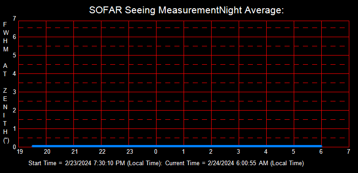The width and height of the screenshot is (358, 173).
Task: Click the left start of blue line
Action: (33, 146)
